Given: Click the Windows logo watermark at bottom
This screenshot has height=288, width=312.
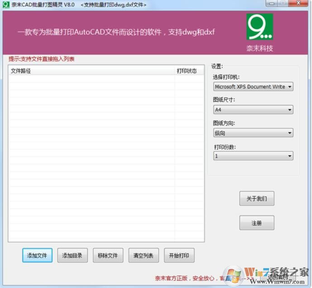Looking at the screenshot, I should coord(234,274).
